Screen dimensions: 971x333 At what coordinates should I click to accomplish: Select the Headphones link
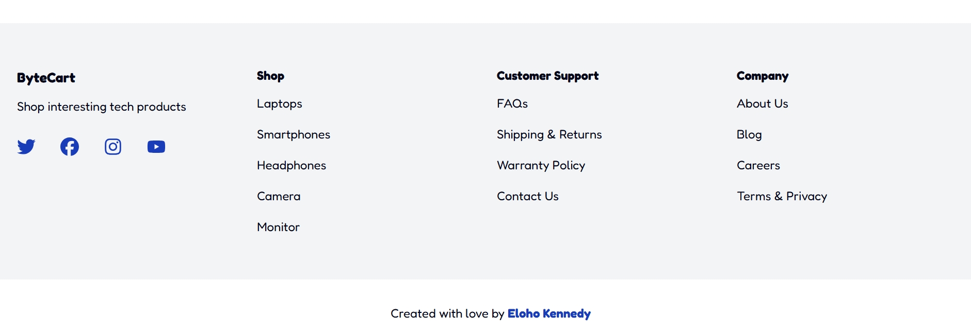[x=292, y=166]
